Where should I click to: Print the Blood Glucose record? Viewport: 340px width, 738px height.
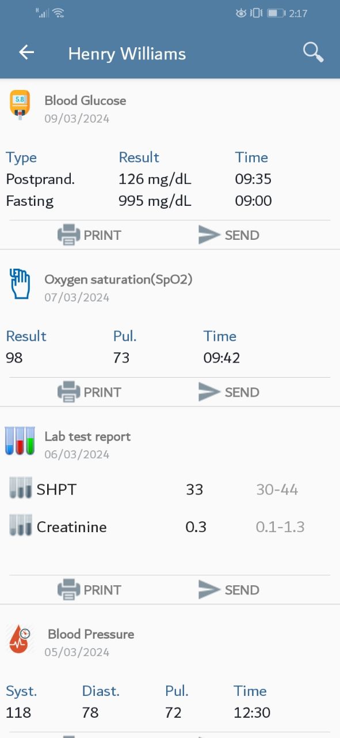pos(89,235)
